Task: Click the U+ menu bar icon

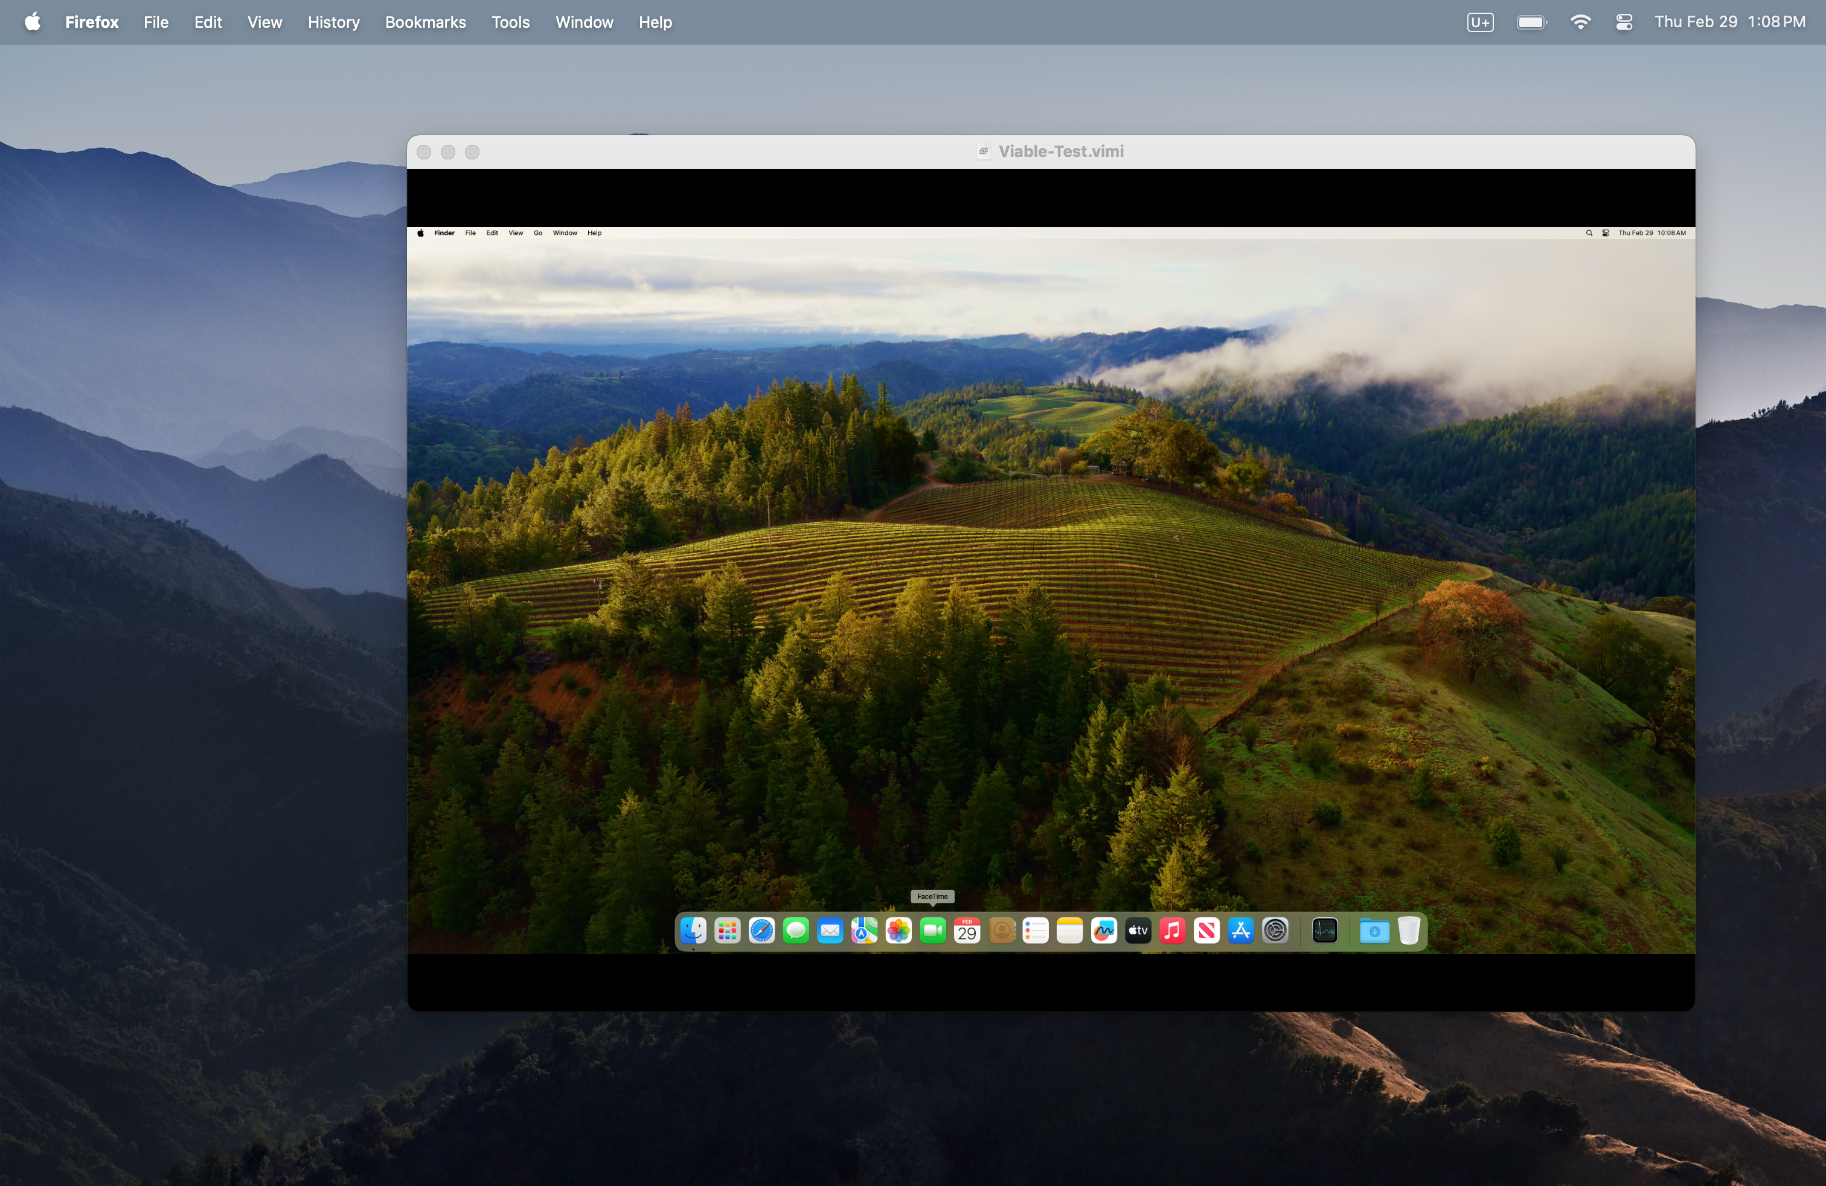Action: click(1481, 22)
